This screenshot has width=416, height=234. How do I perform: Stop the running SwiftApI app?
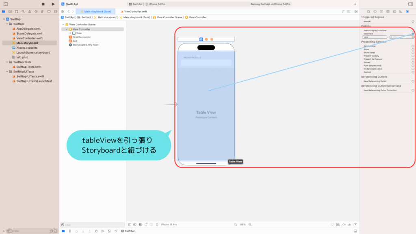(43, 4)
